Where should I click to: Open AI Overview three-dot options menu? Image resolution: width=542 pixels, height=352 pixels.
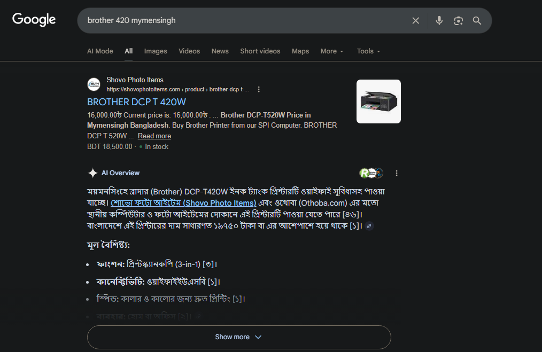click(x=397, y=173)
